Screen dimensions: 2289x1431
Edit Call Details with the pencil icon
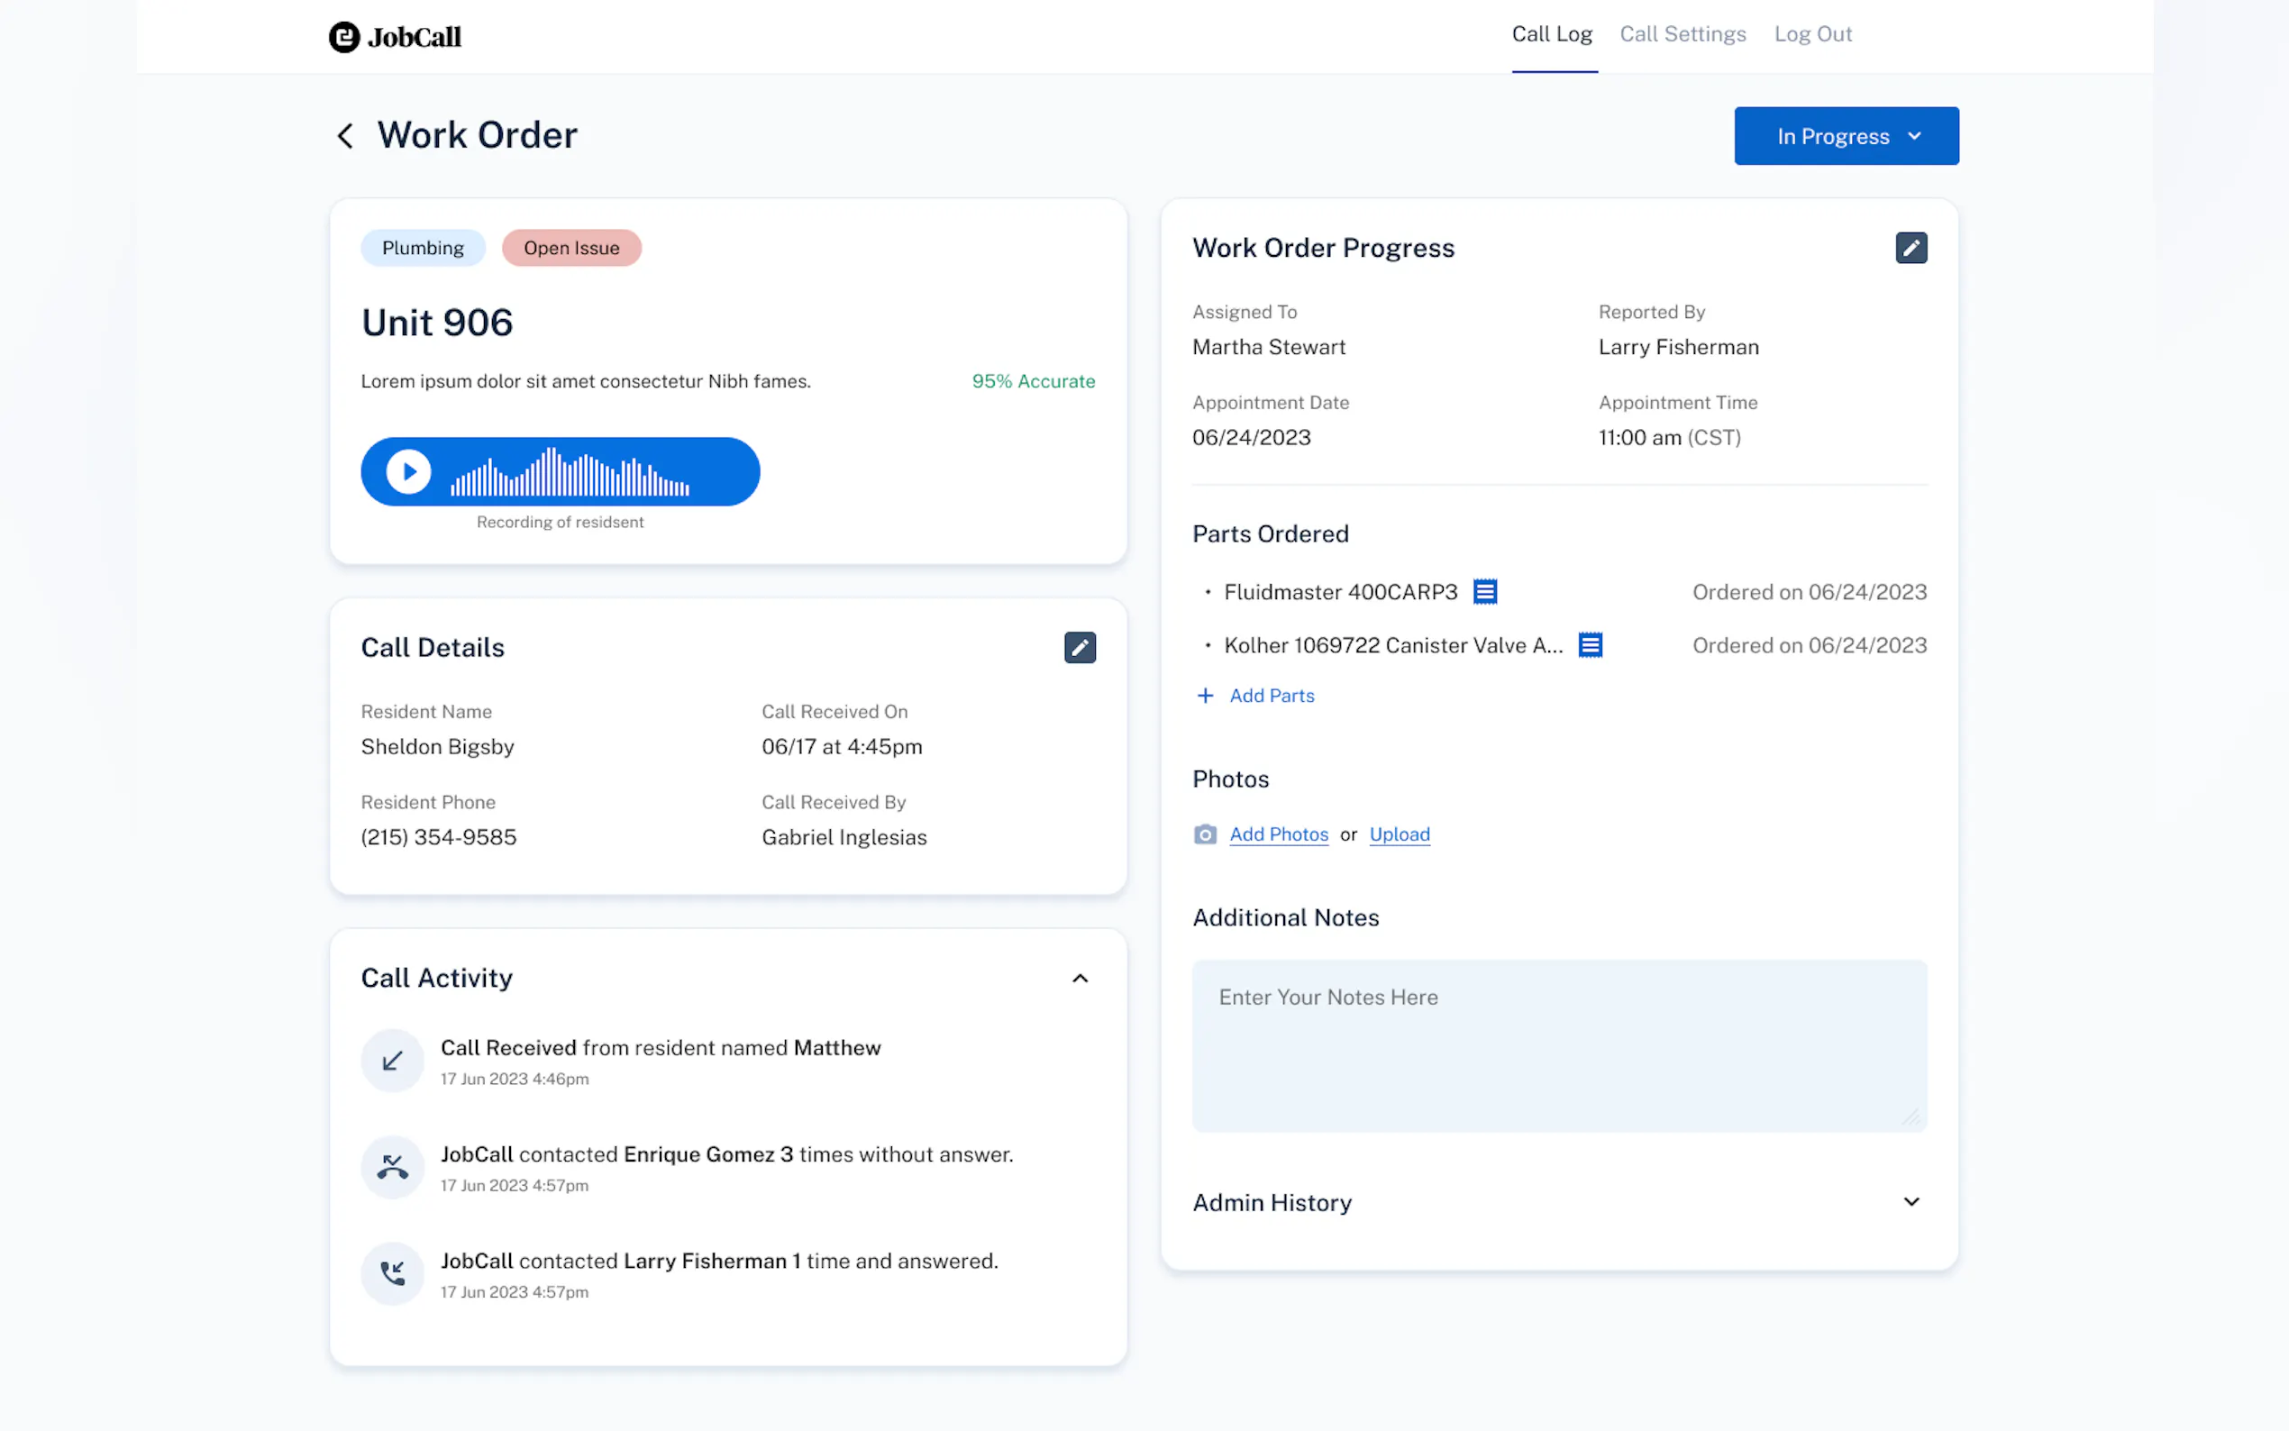(x=1080, y=647)
